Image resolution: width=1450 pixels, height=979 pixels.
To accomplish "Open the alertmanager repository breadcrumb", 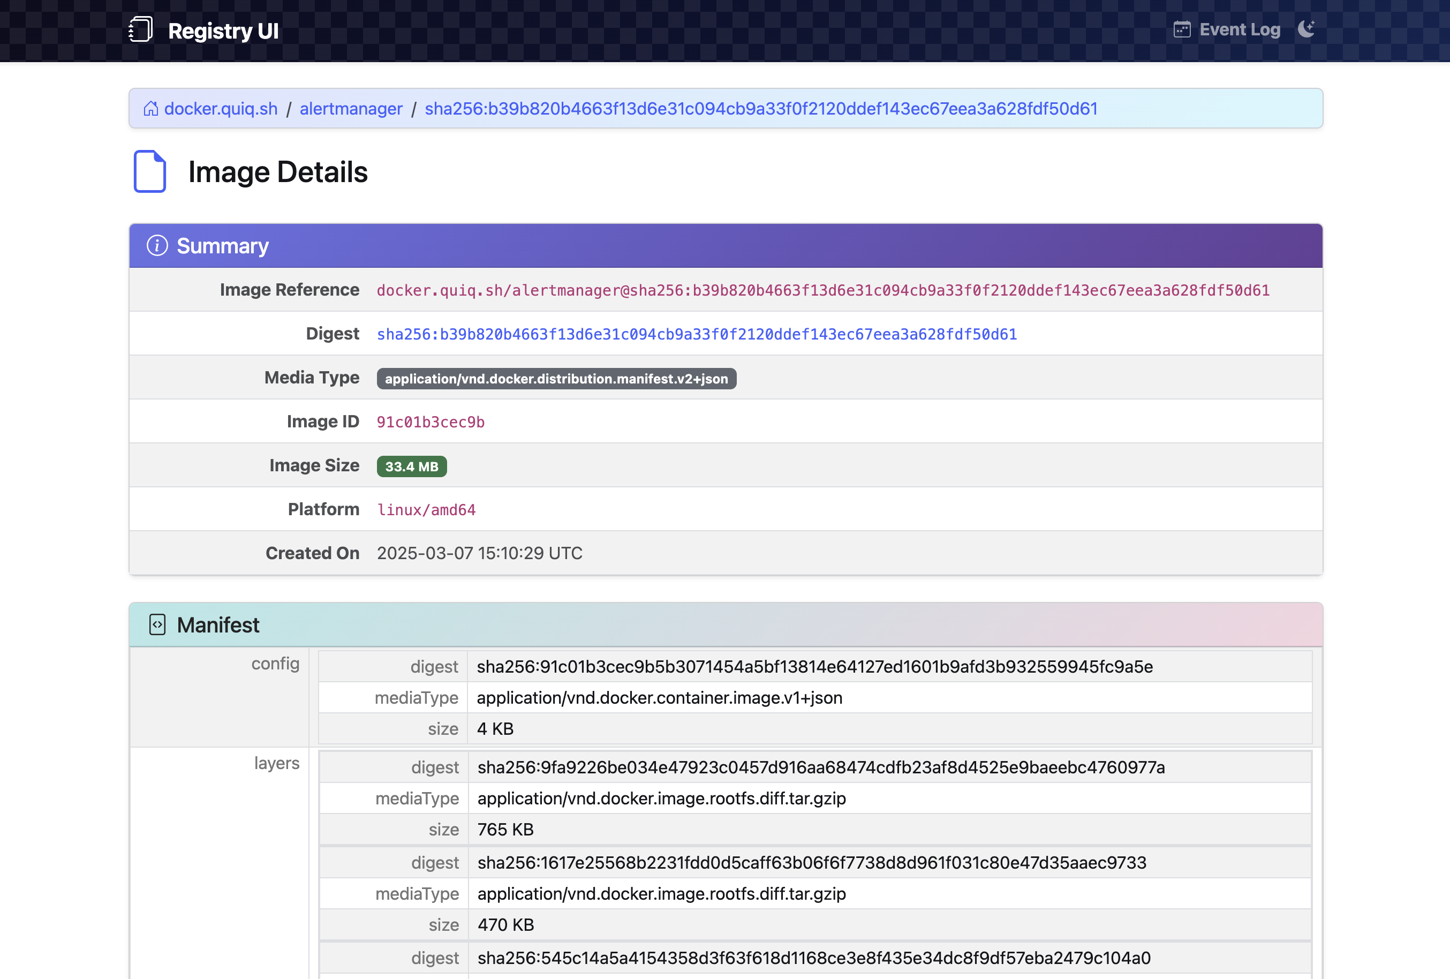I will click(x=351, y=109).
